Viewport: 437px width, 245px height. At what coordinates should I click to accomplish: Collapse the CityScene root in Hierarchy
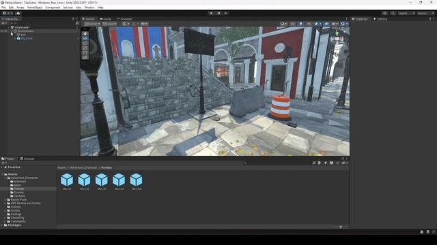click(9, 27)
